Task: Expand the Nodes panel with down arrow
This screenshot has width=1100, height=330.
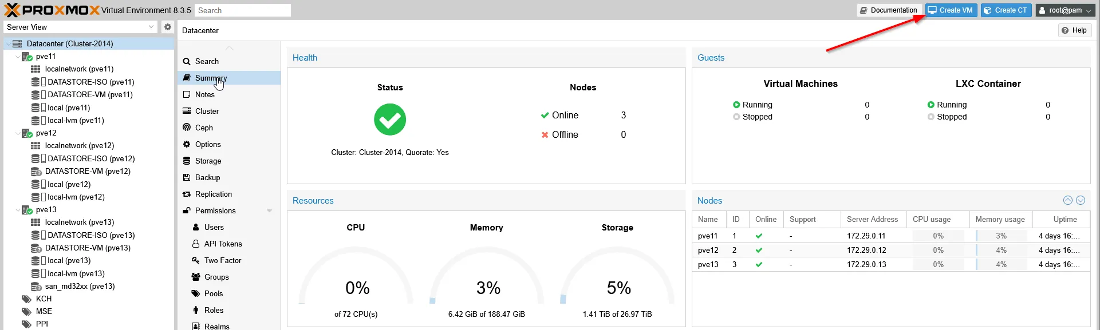Action: coord(1081,200)
